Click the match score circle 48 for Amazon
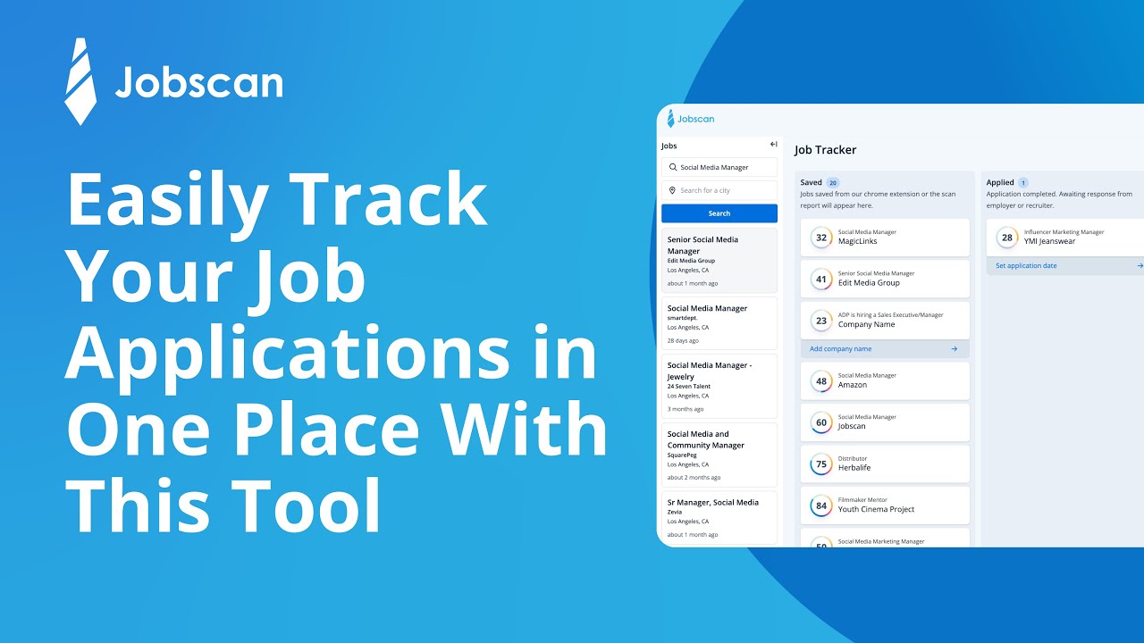The height and width of the screenshot is (643, 1144). click(x=821, y=381)
